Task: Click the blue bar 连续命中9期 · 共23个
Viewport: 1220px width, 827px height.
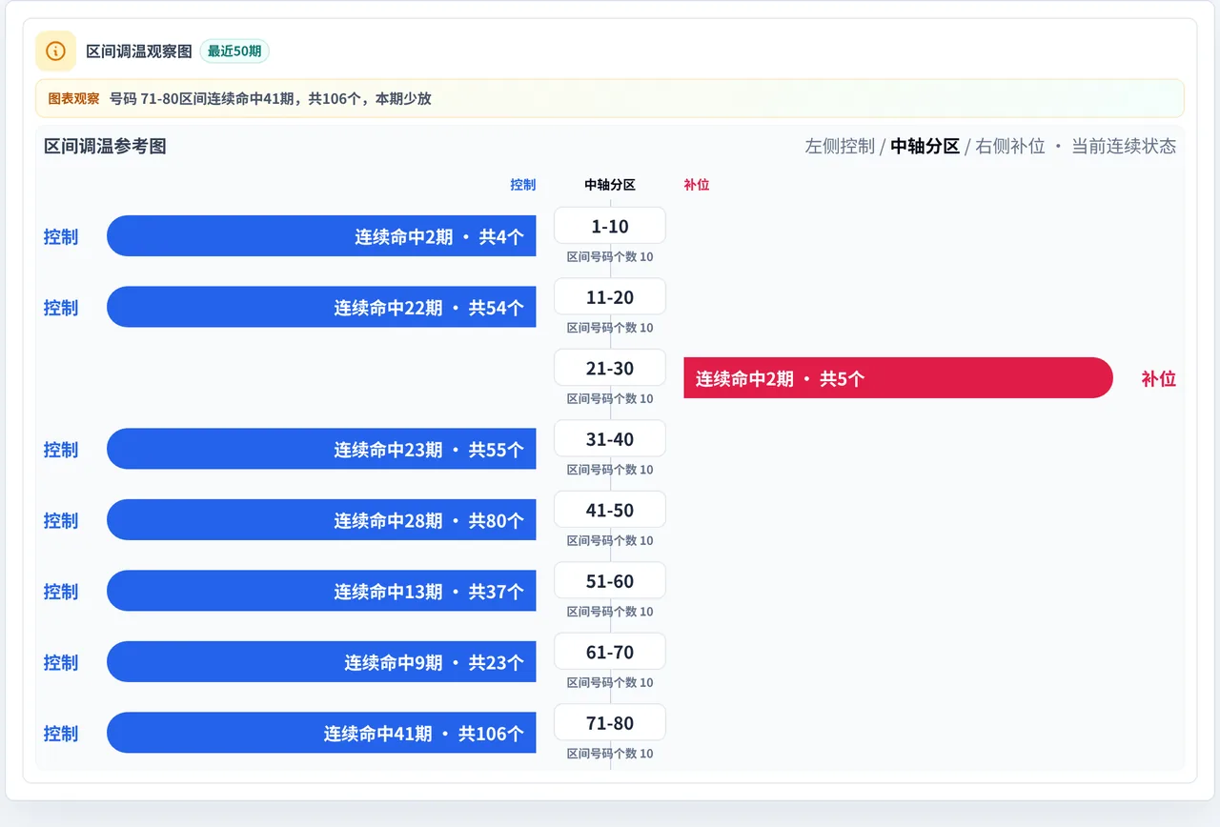Action: coord(321,662)
